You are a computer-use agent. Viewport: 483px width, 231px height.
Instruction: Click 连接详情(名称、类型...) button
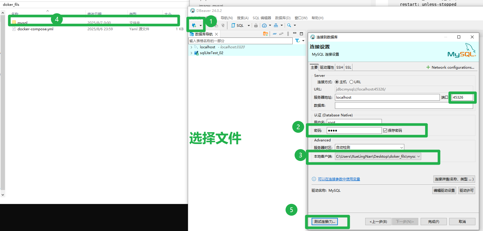click(454, 179)
